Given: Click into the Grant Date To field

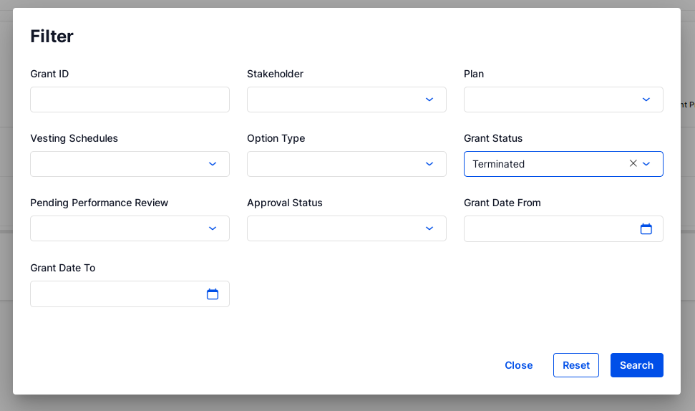Looking at the screenshot, I should pos(116,294).
